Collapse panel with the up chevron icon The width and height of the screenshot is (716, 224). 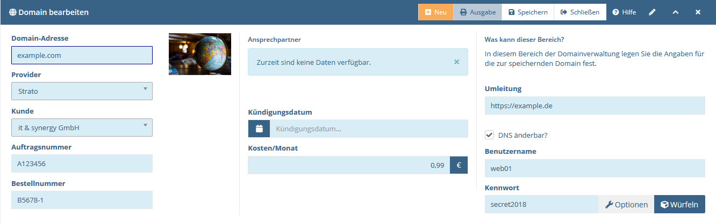(675, 12)
